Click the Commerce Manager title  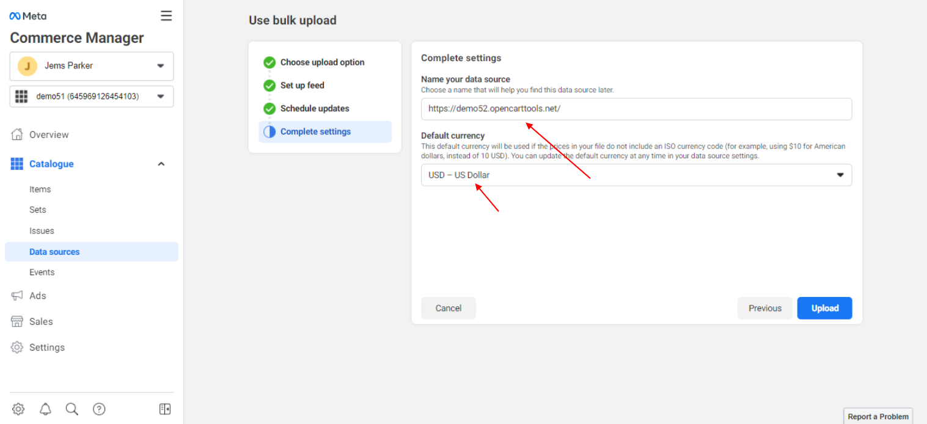point(77,38)
